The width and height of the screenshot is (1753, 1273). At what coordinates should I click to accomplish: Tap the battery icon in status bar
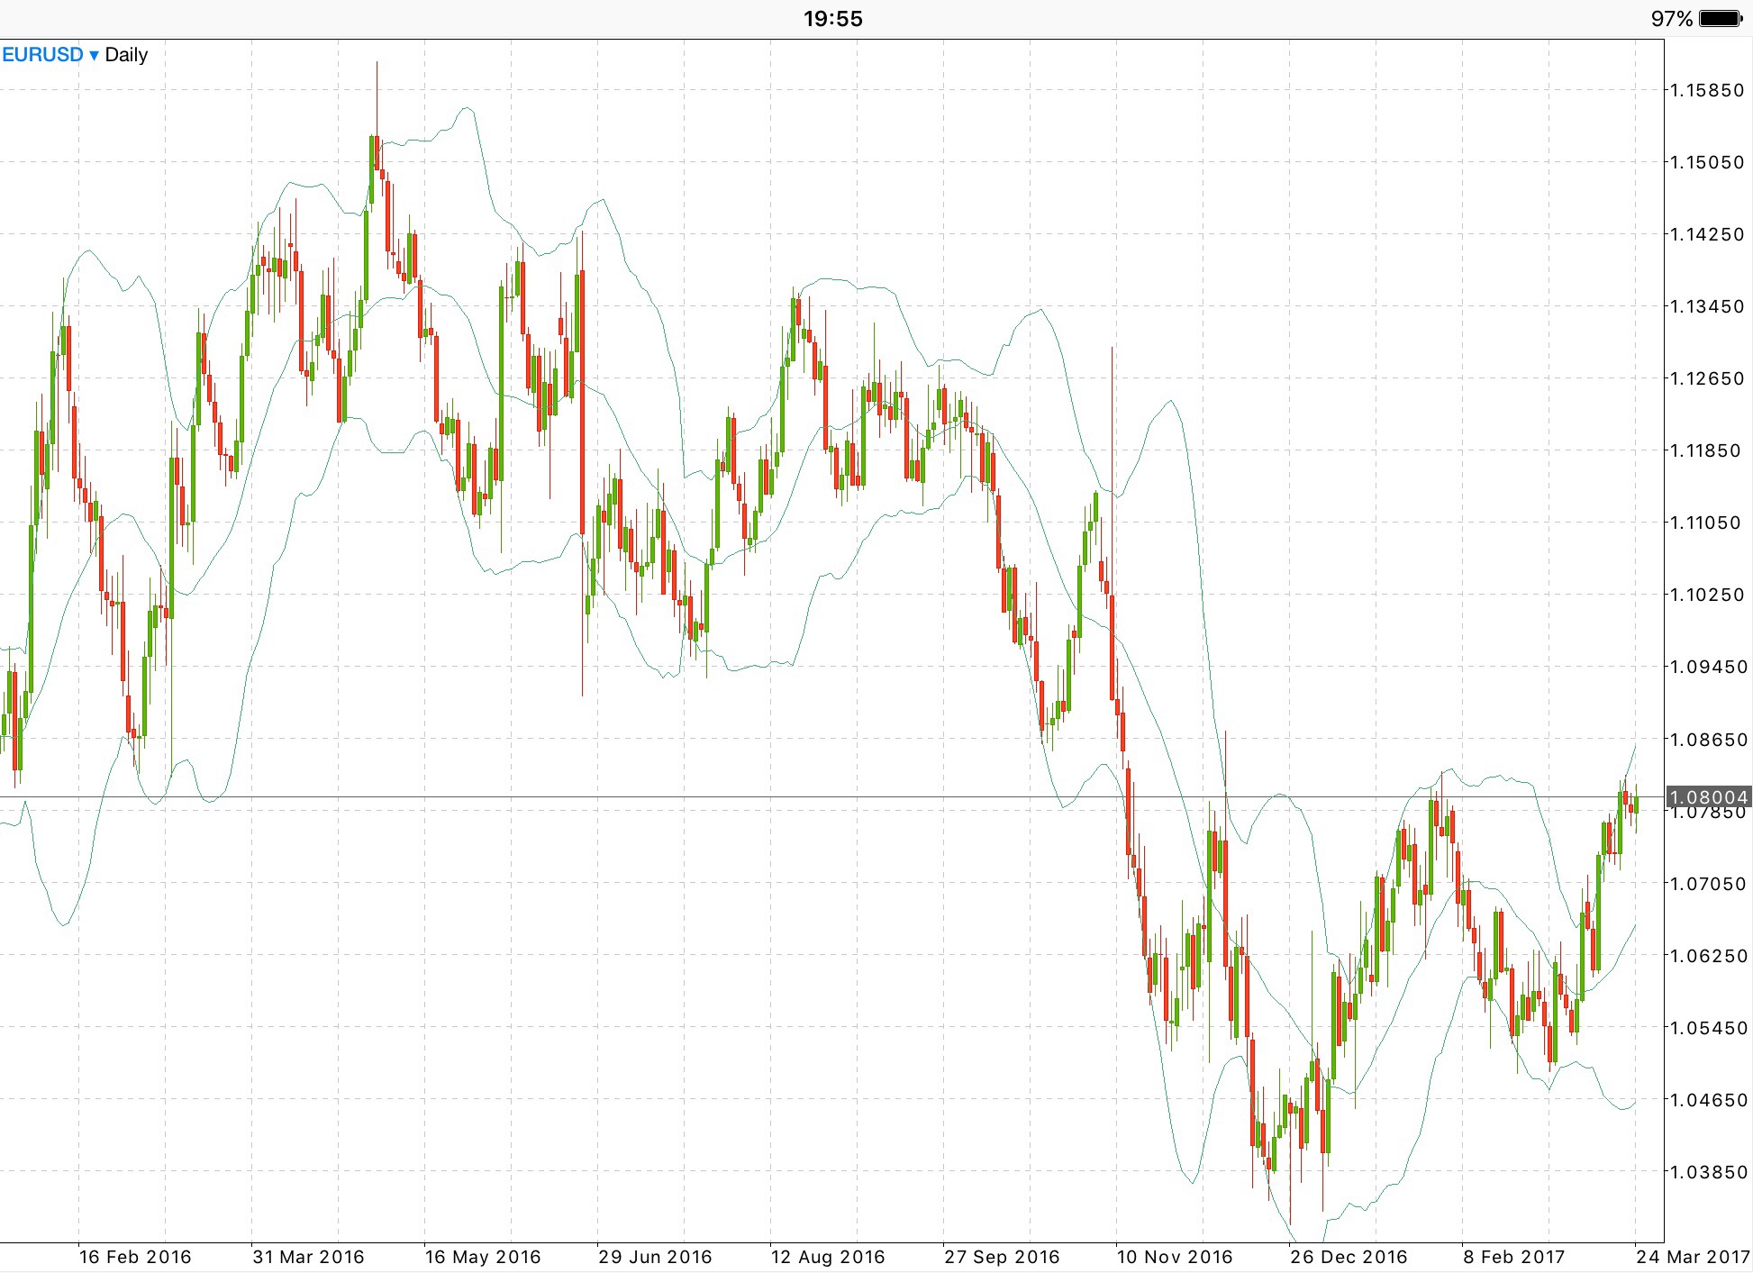tap(1721, 18)
